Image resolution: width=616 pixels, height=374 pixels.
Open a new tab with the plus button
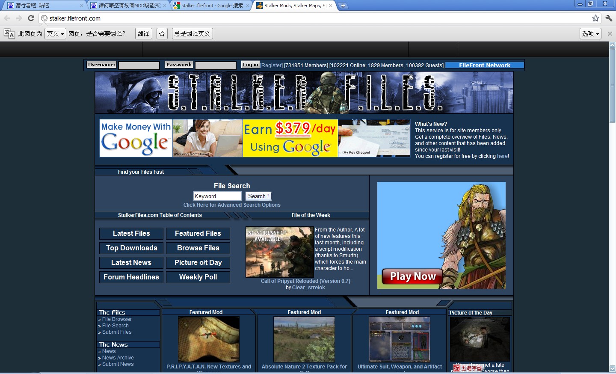pos(343,6)
